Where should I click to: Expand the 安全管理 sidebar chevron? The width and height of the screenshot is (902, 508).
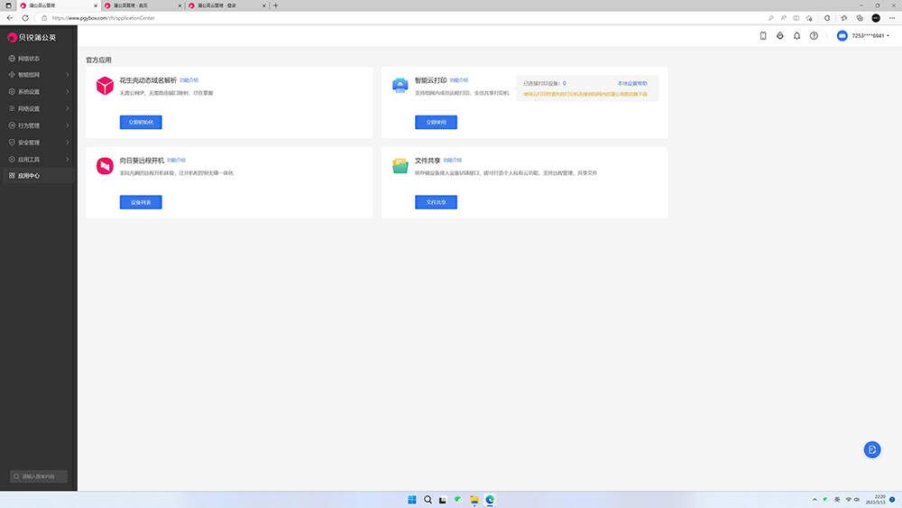tap(68, 142)
